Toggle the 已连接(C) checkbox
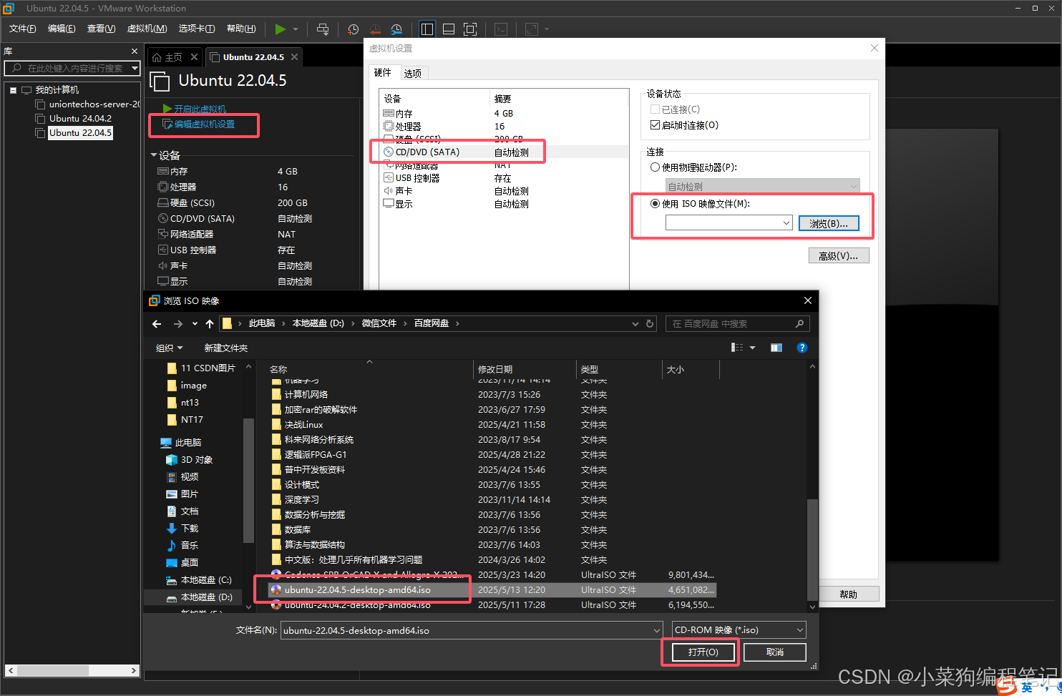The height and width of the screenshot is (696, 1062). click(x=655, y=109)
